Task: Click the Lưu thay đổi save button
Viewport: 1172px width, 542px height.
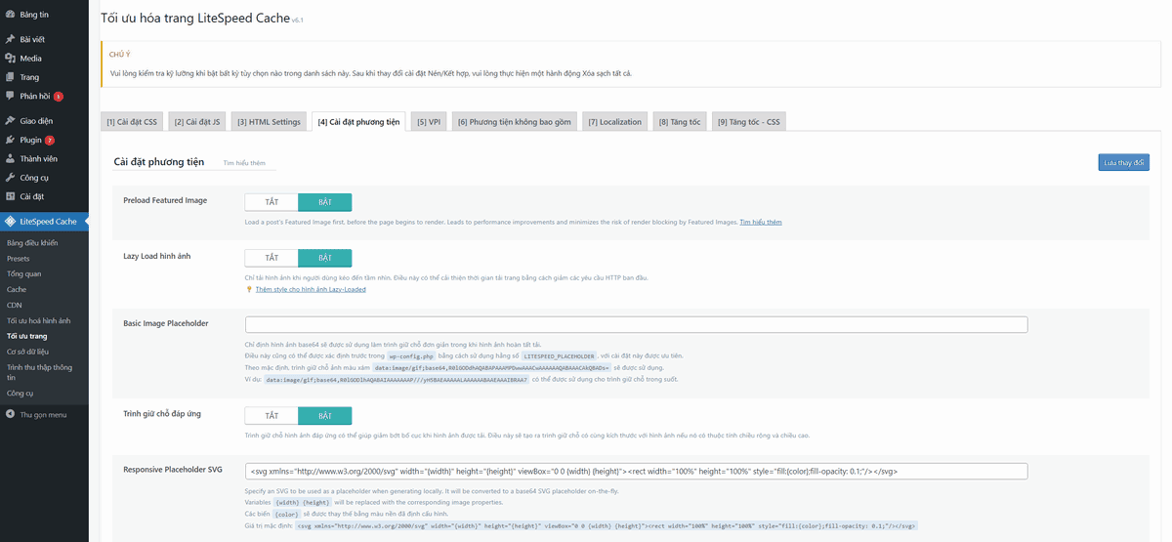Action: click(x=1123, y=162)
